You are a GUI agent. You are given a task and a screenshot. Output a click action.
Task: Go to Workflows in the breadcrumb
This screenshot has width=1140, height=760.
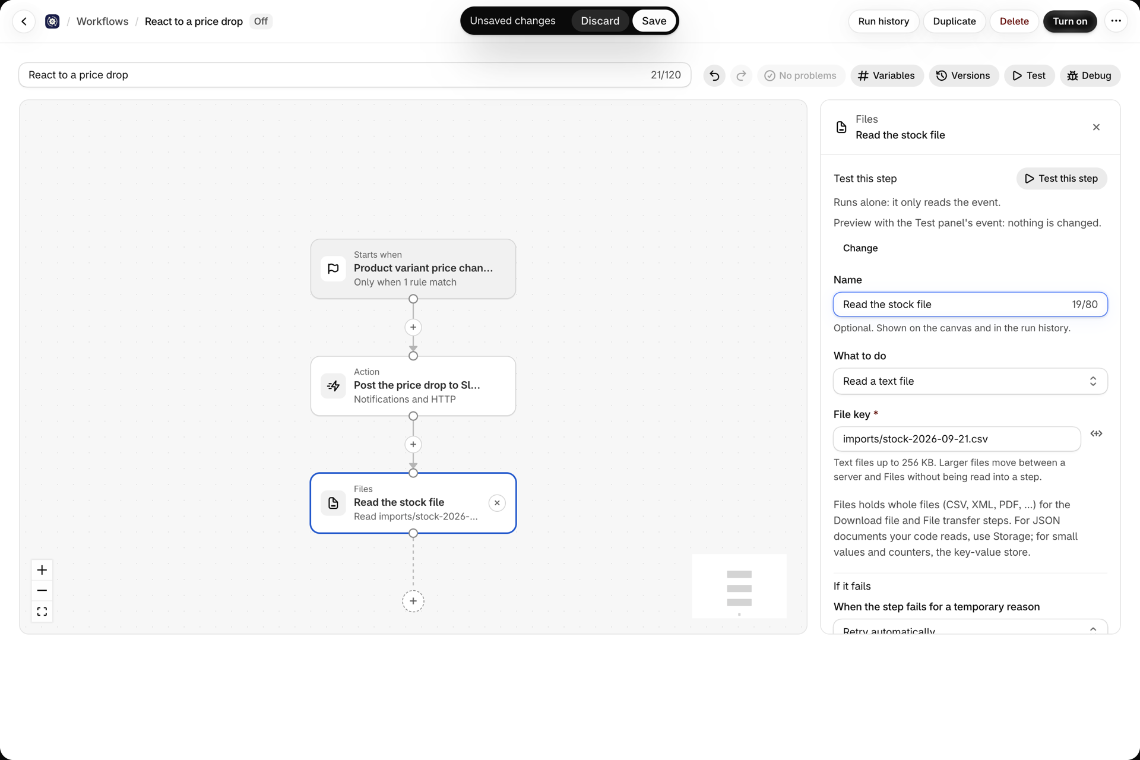tap(102, 21)
